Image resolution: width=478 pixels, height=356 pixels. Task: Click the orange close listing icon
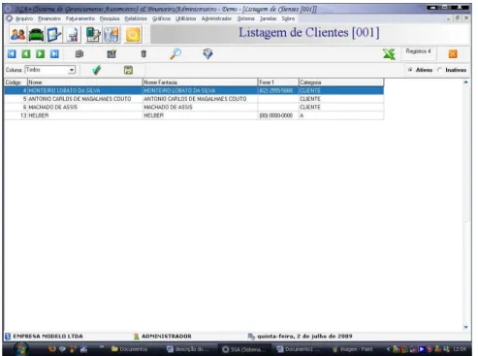pyautogui.click(x=453, y=54)
